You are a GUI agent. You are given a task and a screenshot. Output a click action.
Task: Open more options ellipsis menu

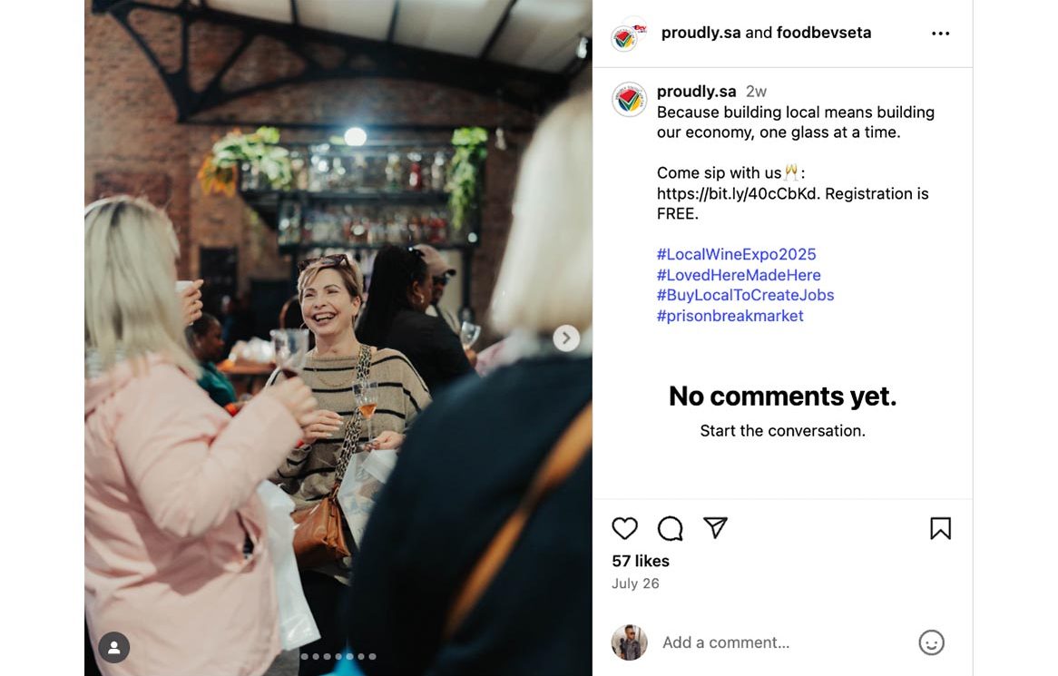940,34
